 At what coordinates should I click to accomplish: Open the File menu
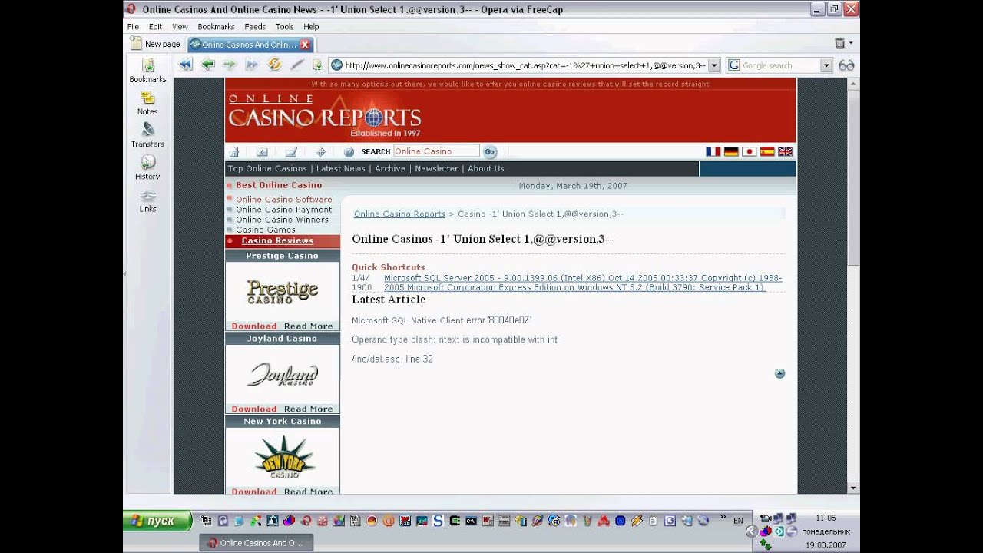click(133, 26)
